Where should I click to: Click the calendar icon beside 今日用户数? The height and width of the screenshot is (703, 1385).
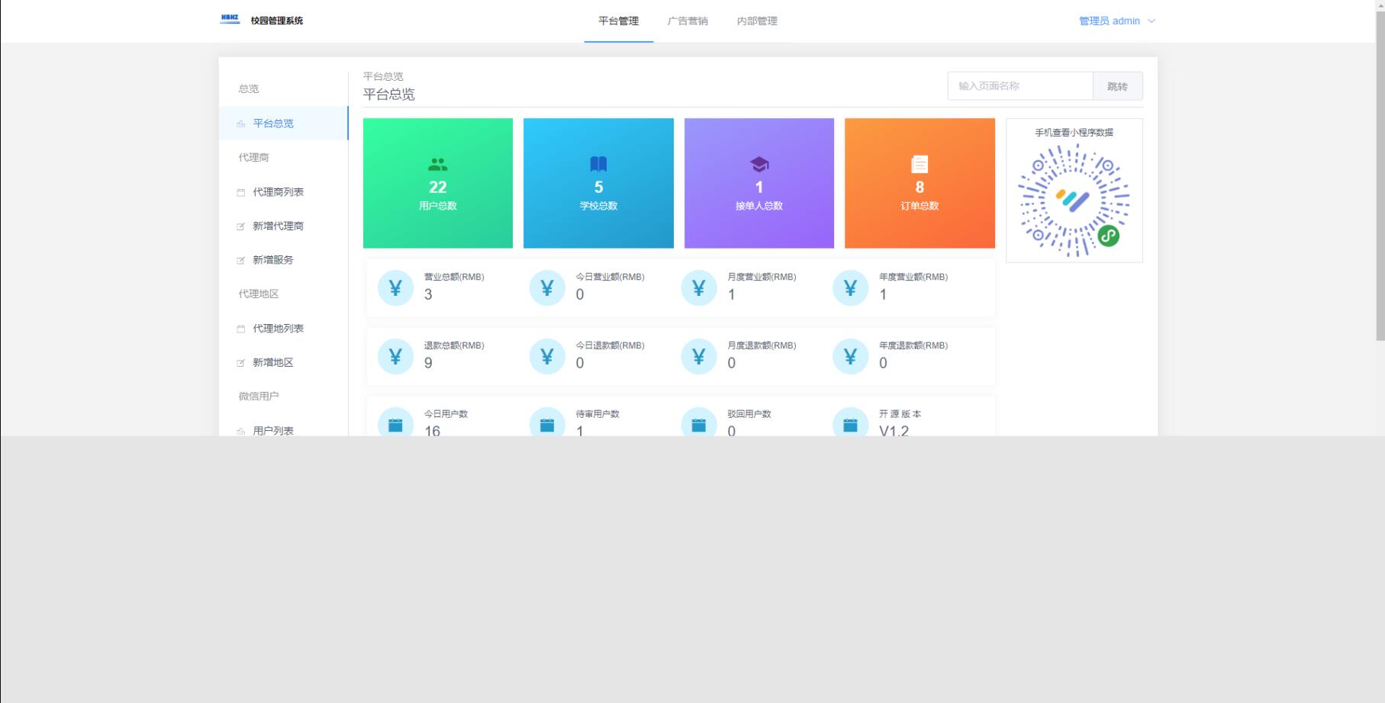pos(395,425)
